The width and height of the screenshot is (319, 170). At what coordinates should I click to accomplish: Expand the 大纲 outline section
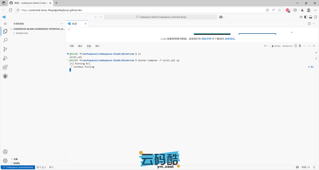pyautogui.click(x=15, y=159)
